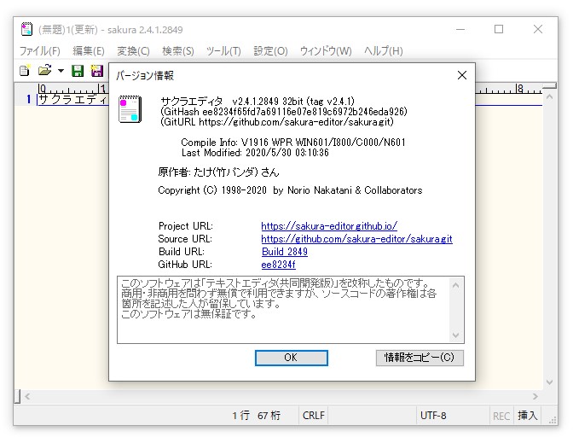
Task: Click line number 1 in the editor gutter
Action: click(x=28, y=99)
